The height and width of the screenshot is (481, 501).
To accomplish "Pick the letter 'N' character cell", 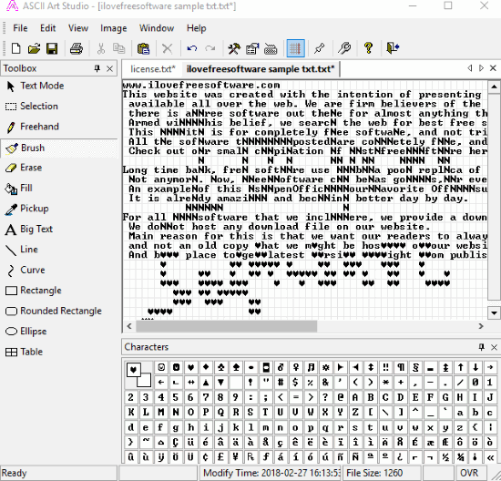I will coord(176,413).
